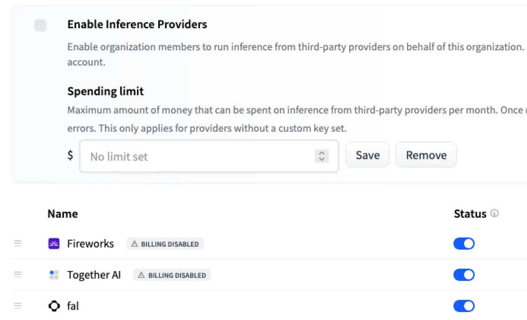Click the drag handle next to Together AI
This screenshot has width=527, height=320.
point(18,274)
